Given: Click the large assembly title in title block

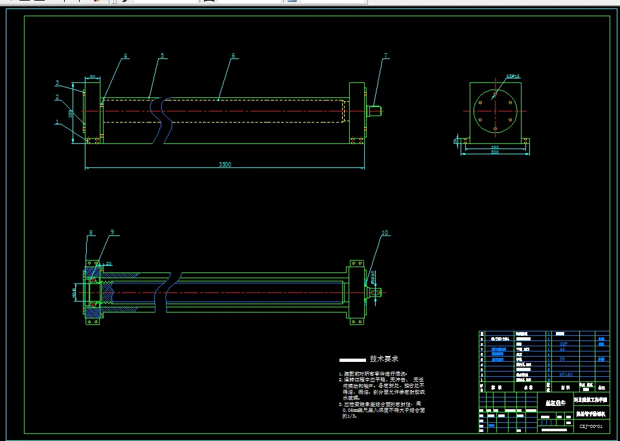Looking at the screenshot, I should [556, 403].
